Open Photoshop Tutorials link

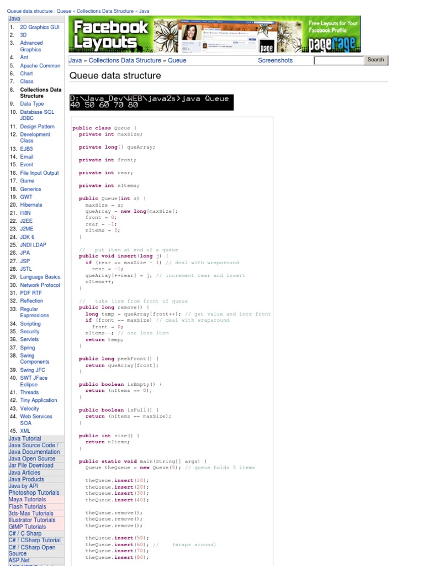tap(34, 492)
